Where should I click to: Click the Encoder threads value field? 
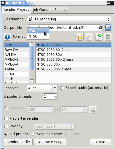pos(49,97)
